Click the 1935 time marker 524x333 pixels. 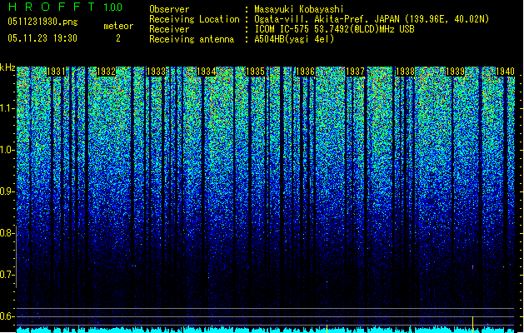click(255, 72)
